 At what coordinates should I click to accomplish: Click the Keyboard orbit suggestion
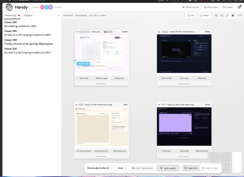click(166, 78)
